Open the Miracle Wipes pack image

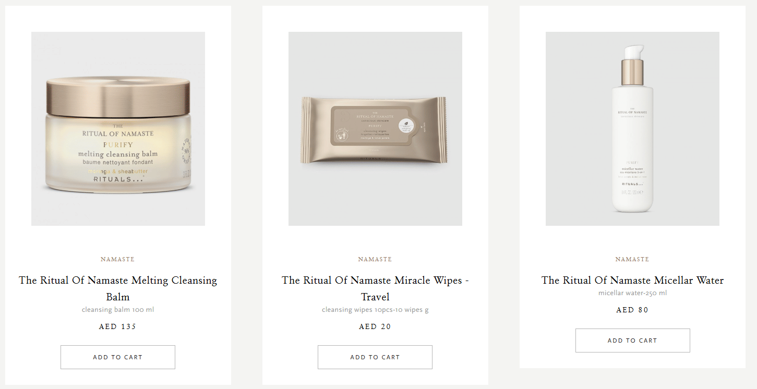[375, 129]
